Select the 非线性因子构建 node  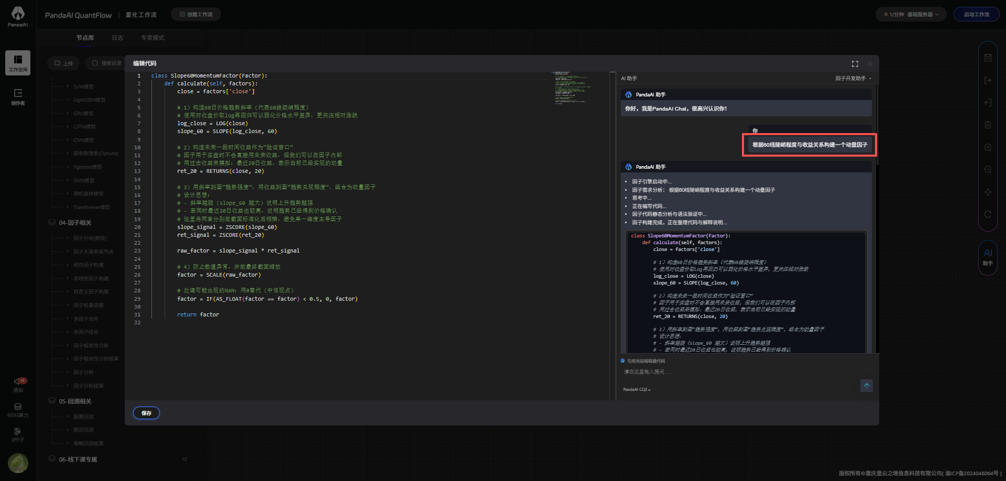coord(91,279)
